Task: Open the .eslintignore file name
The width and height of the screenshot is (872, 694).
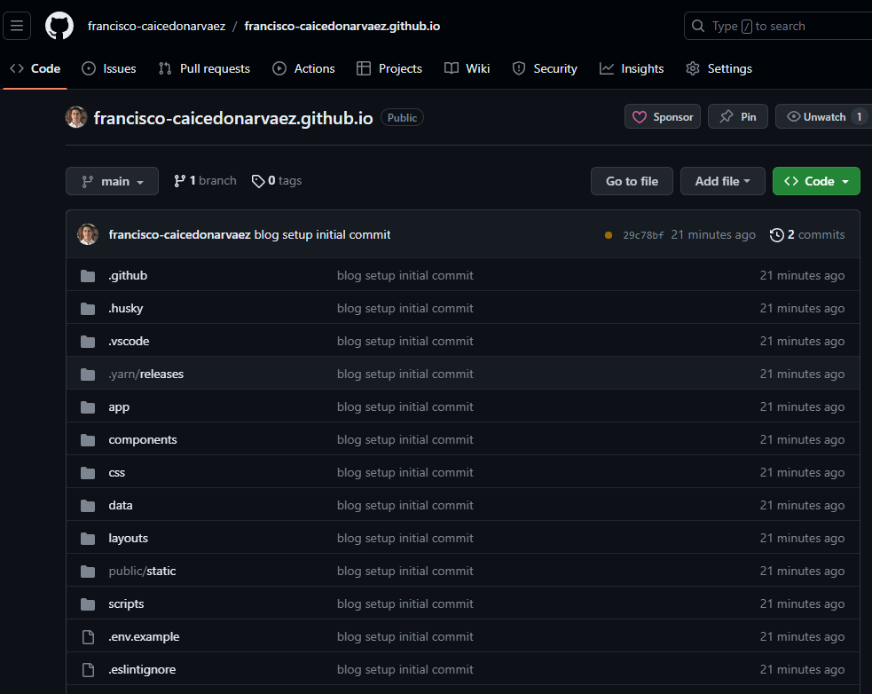Action: point(142,669)
